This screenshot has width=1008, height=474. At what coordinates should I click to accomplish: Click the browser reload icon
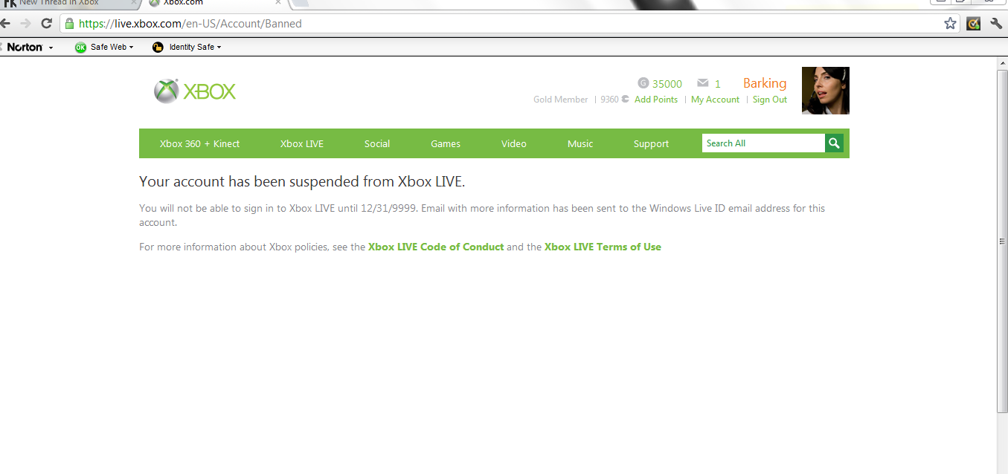pos(46,24)
